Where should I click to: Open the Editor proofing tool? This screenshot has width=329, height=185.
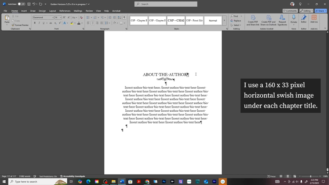(x=304, y=19)
